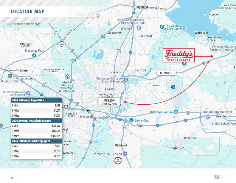Image resolution: width=236 pixels, height=183 pixels.
Task: Click the Fondren neighborhood label
Action: [x=116, y=72]
